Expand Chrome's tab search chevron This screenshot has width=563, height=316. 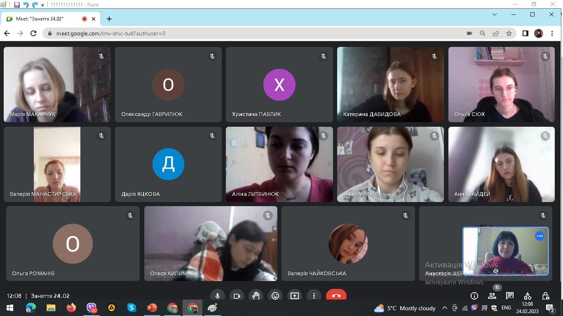[x=495, y=14]
